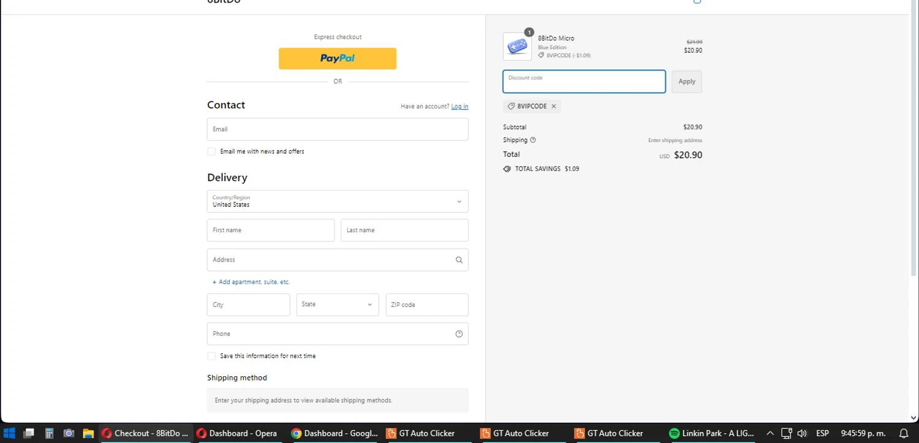Click the ZIP code field
The image size is (919, 443).
(427, 305)
